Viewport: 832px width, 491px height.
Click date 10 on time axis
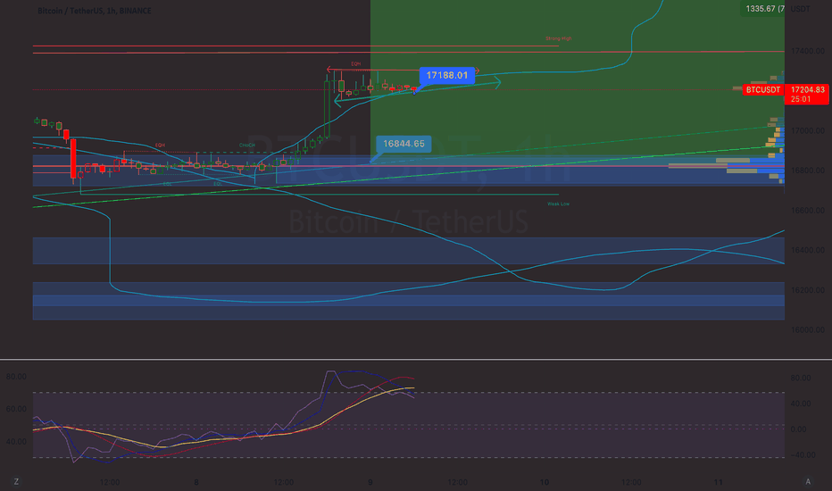pyautogui.click(x=544, y=482)
